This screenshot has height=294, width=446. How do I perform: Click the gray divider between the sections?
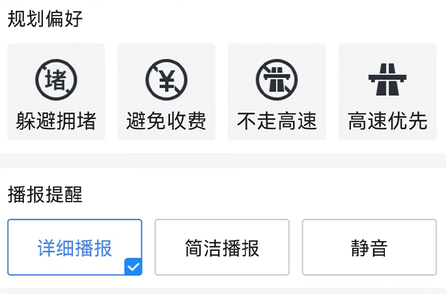223,160
